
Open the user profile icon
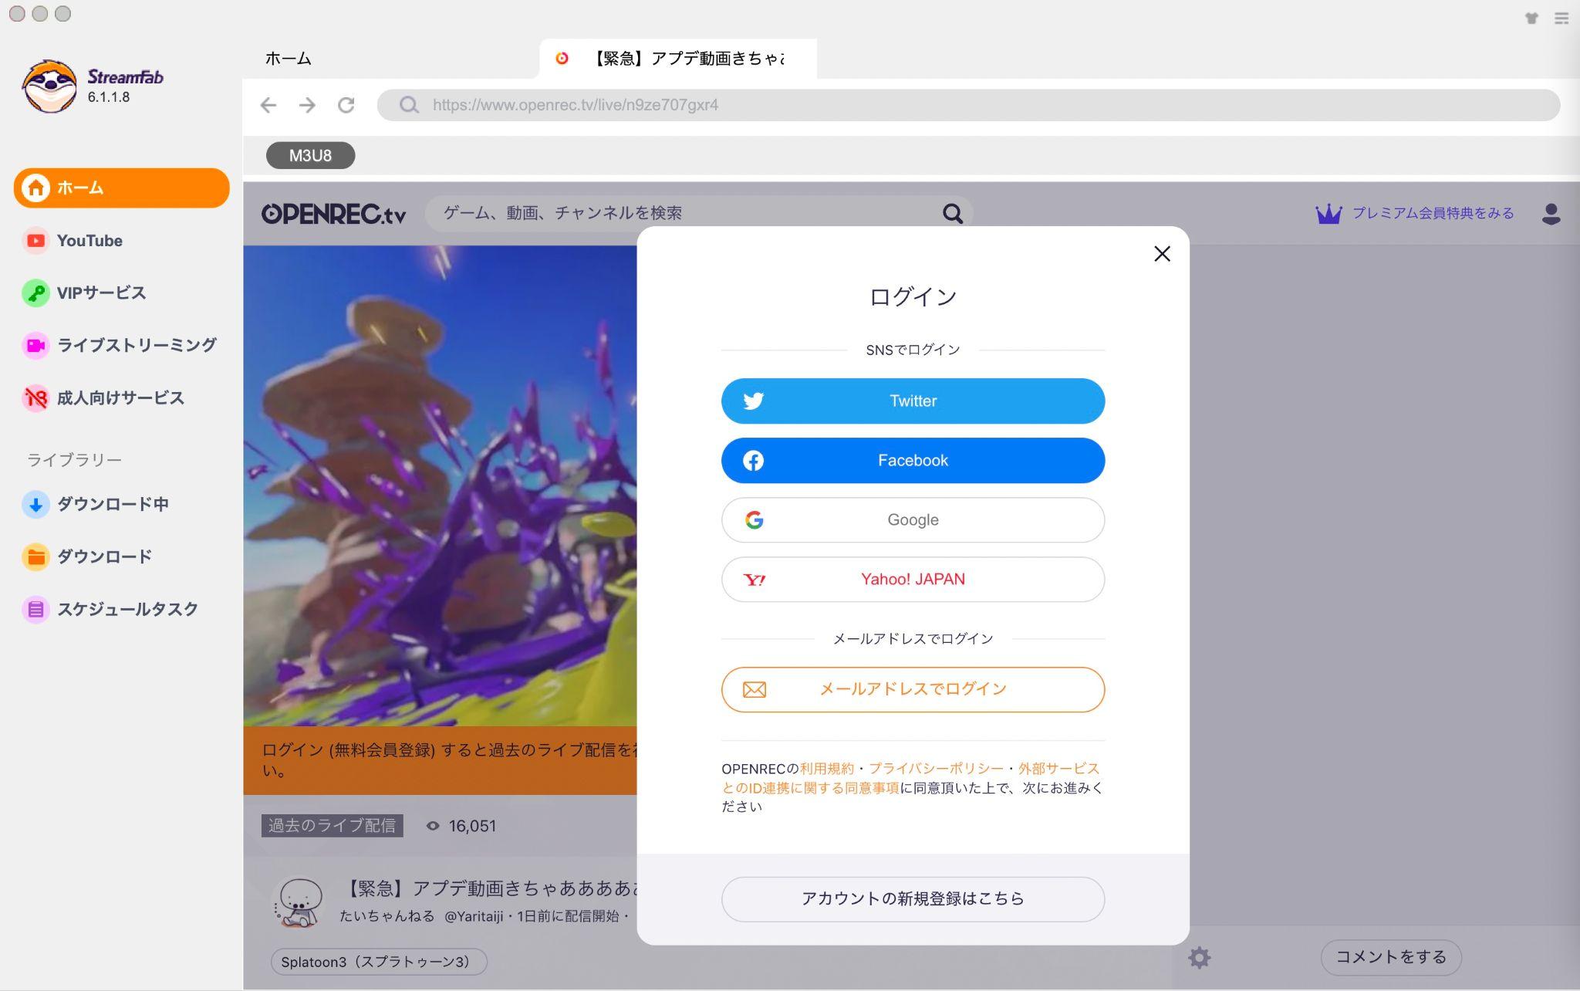click(1551, 214)
